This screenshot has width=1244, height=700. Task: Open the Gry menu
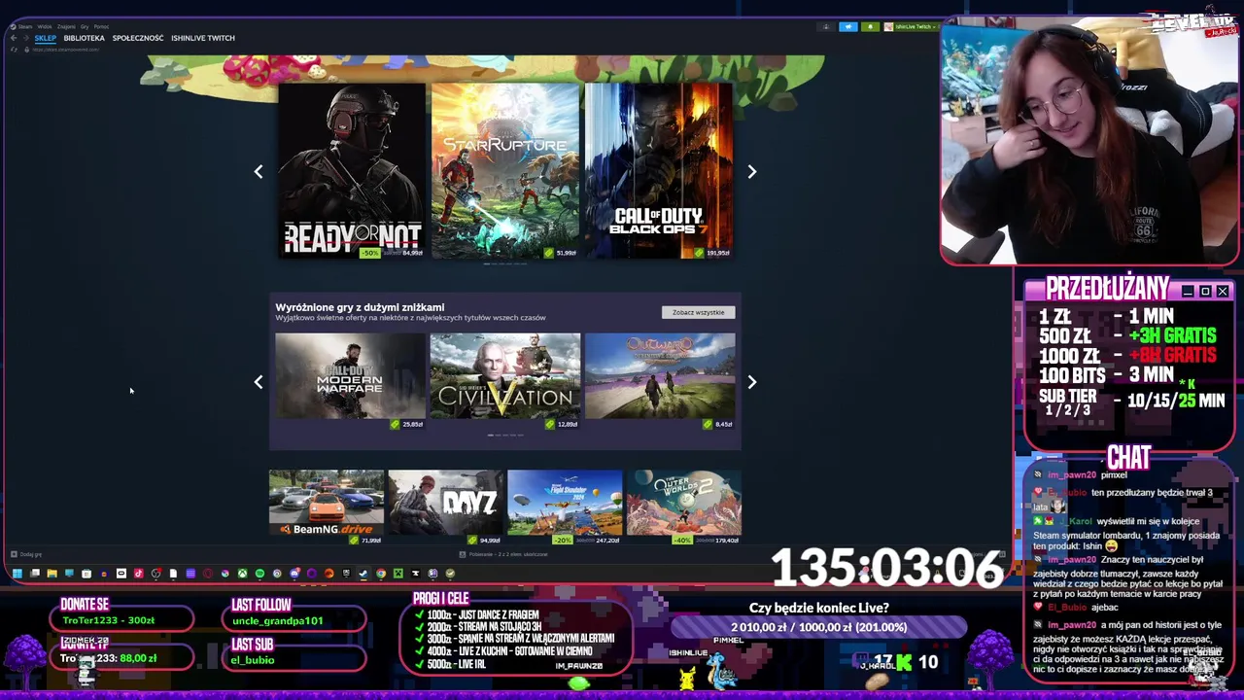coord(85,26)
